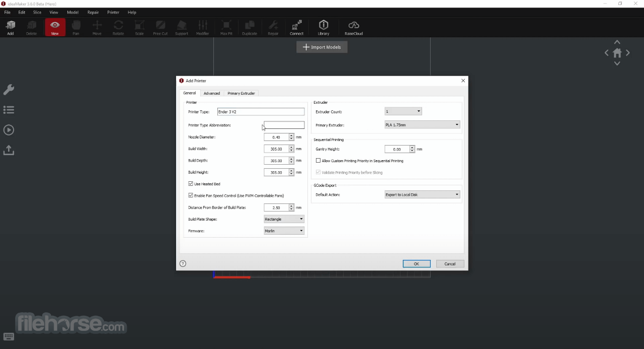Toggle Enable Fan Speed Control checkbox

(x=191, y=195)
